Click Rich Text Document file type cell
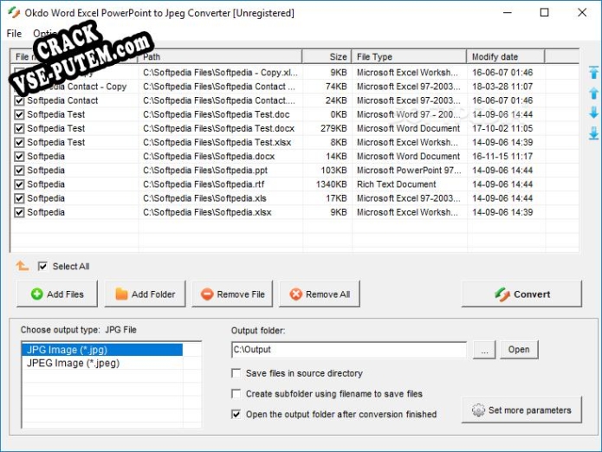Viewport: 602px width, 452px height. point(396,184)
